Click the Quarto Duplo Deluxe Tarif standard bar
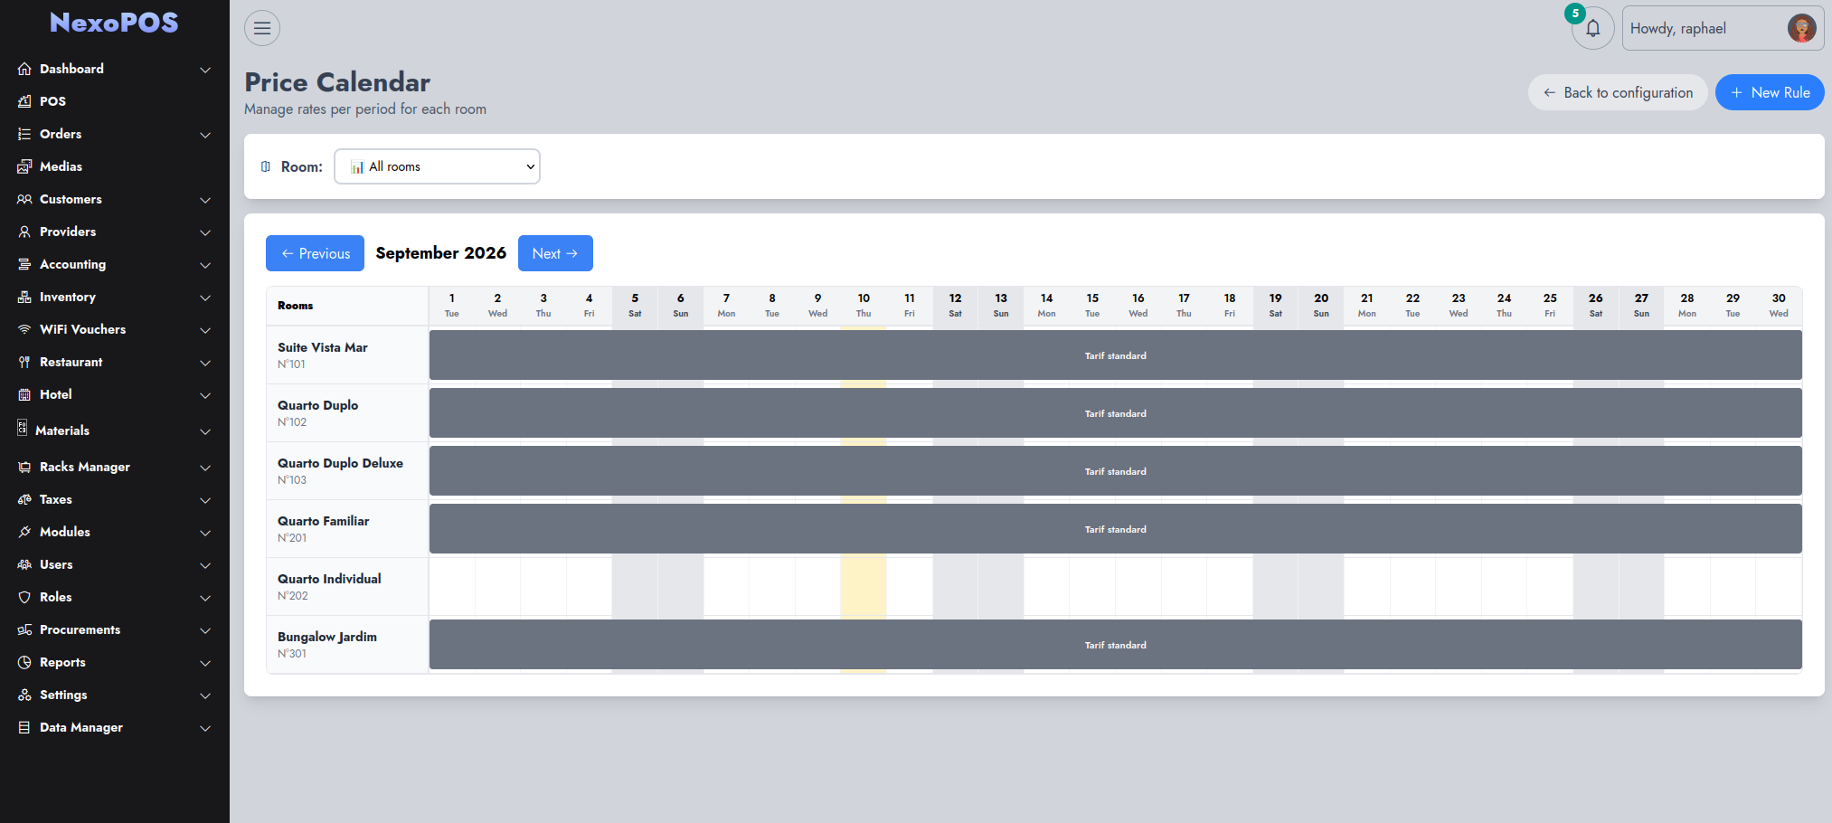1832x823 pixels. [1115, 471]
